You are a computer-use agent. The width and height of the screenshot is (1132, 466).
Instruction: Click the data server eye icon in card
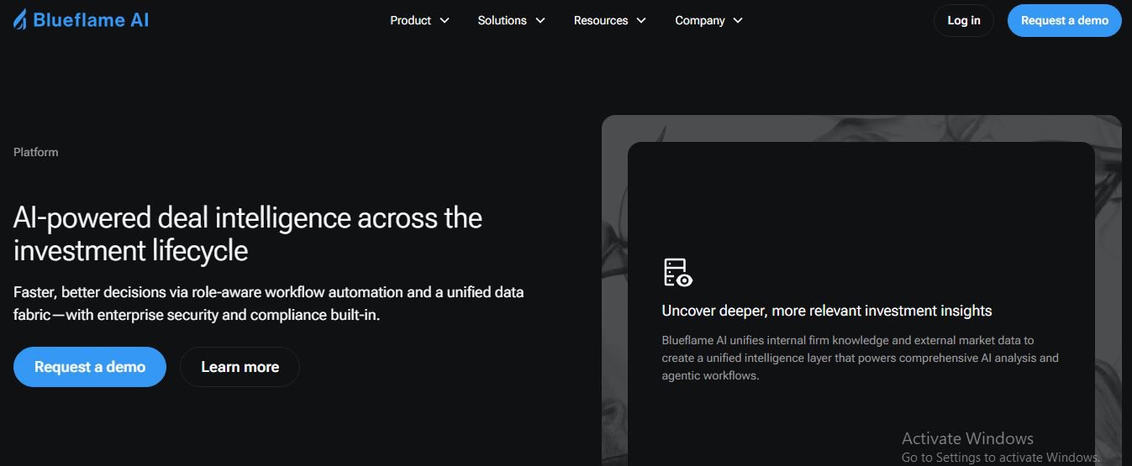pos(677,273)
